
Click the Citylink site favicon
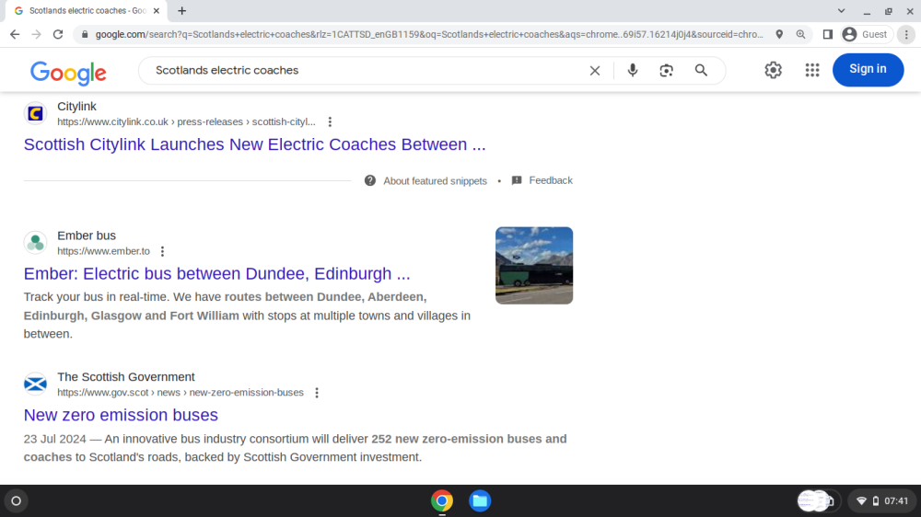(x=35, y=113)
